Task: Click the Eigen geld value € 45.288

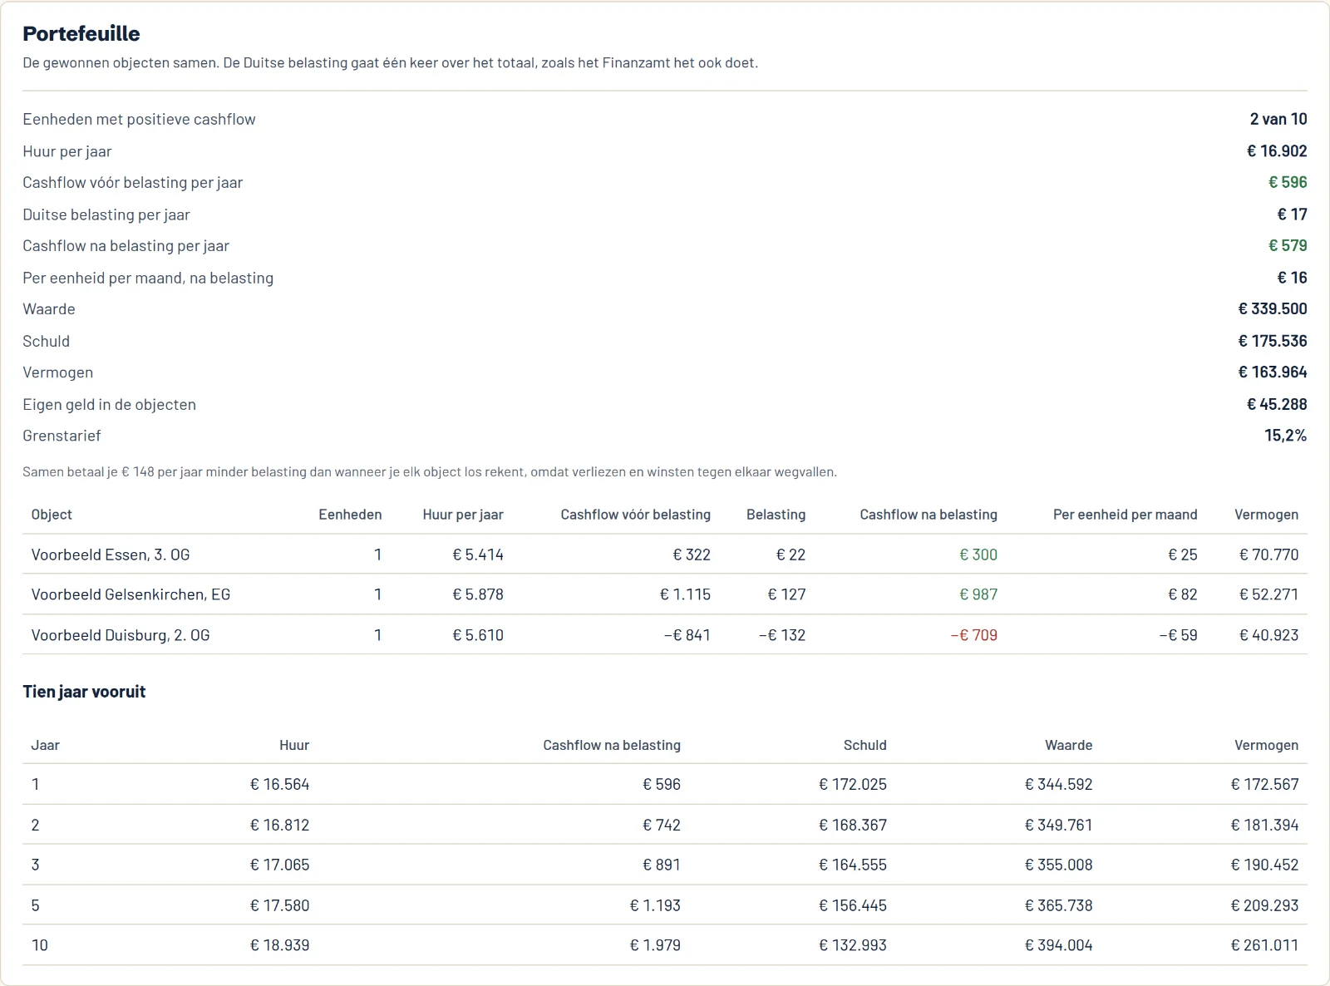Action: click(x=1277, y=404)
